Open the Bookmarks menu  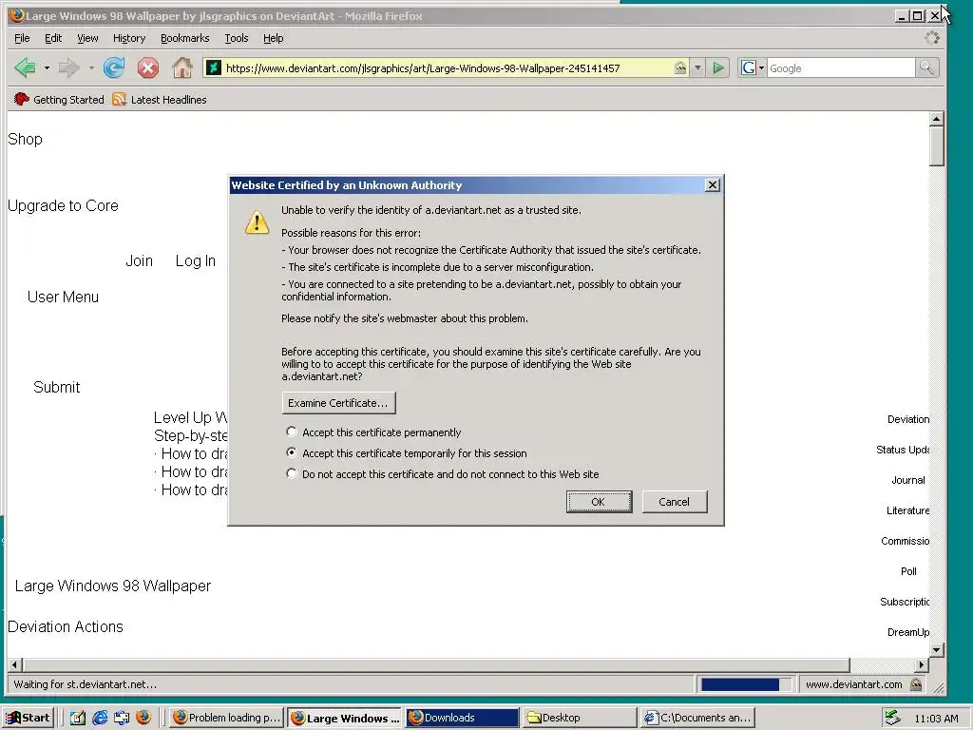click(185, 38)
